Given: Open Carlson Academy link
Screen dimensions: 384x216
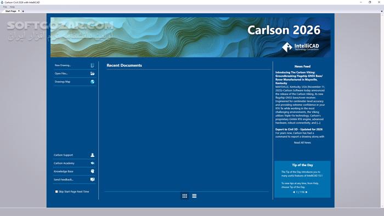Looking at the screenshot, I should [x=64, y=163].
